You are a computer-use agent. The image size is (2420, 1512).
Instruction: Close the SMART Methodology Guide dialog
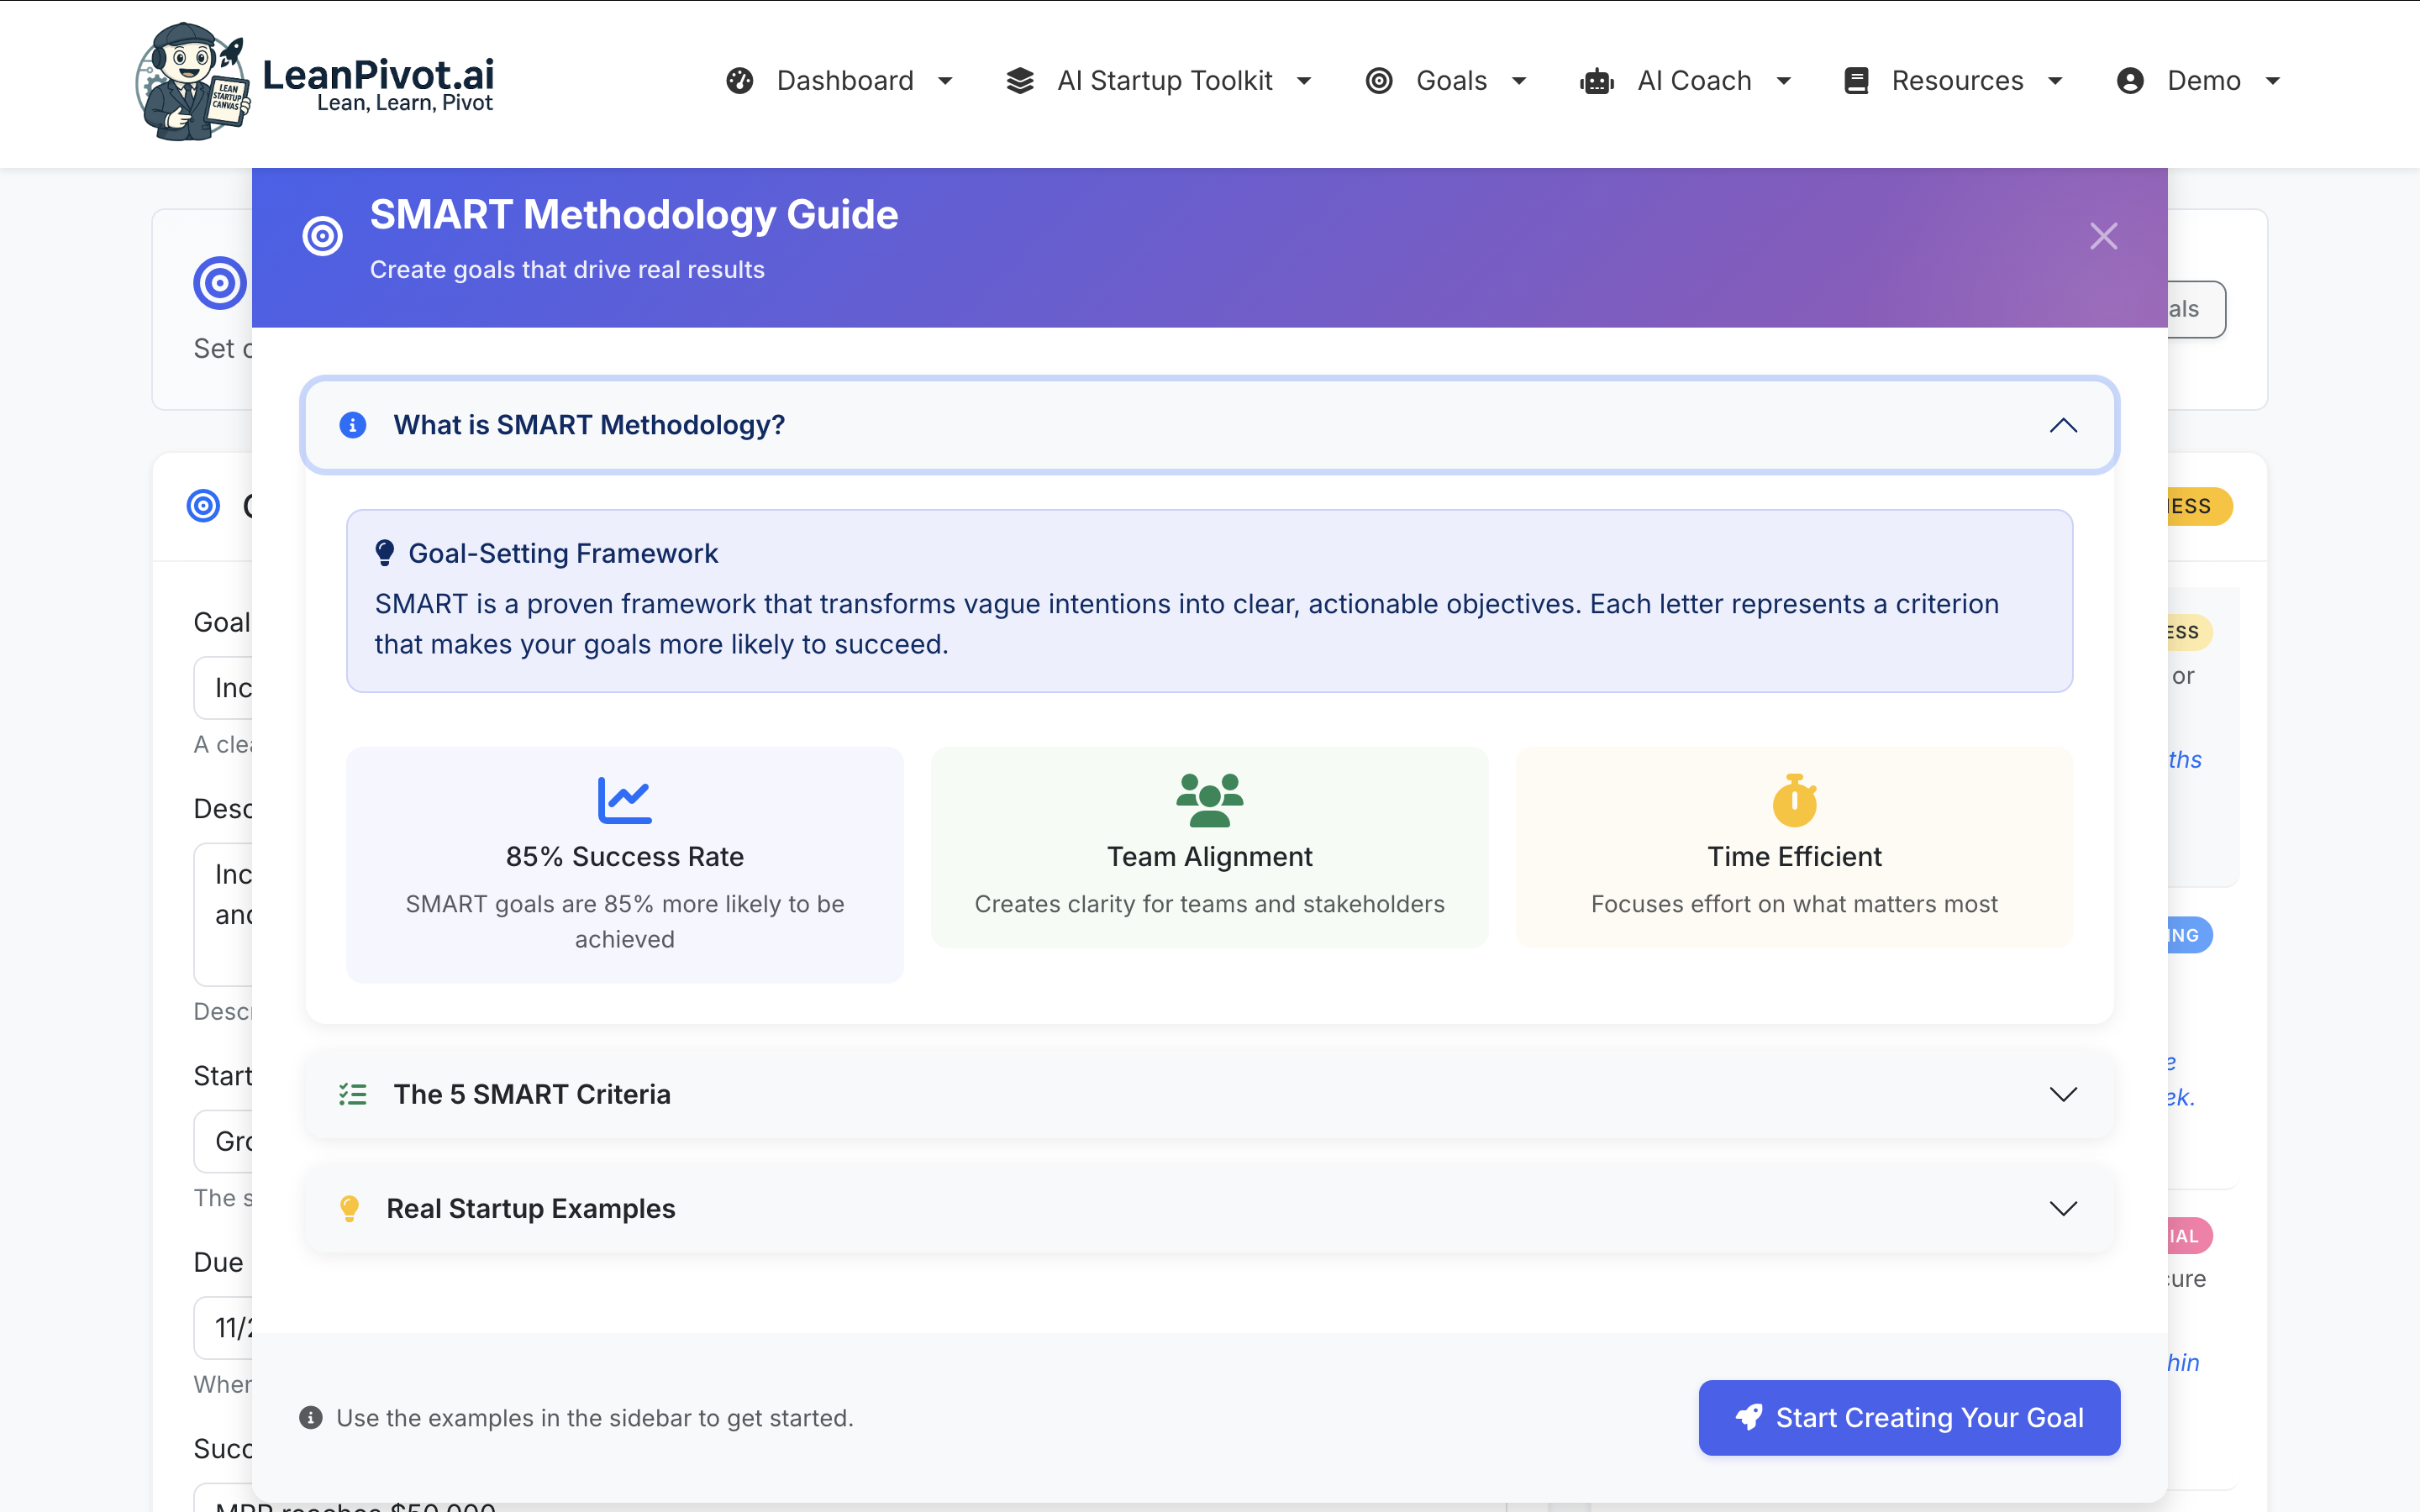(x=2103, y=237)
